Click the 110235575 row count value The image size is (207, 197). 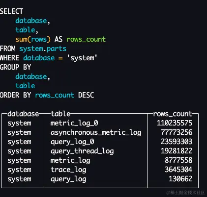tap(175, 123)
